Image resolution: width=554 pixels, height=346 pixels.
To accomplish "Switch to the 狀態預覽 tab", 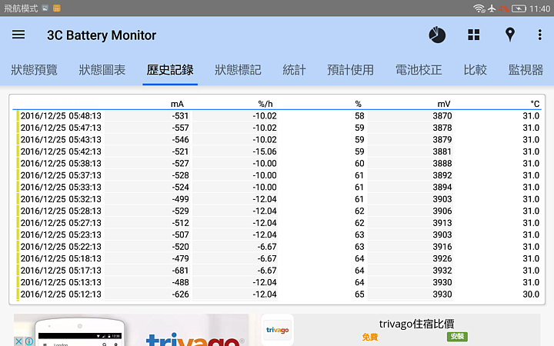I will [35, 69].
